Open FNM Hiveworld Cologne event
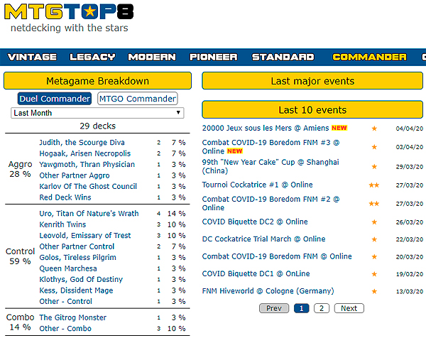This screenshot has width=426, height=338. click(268, 291)
